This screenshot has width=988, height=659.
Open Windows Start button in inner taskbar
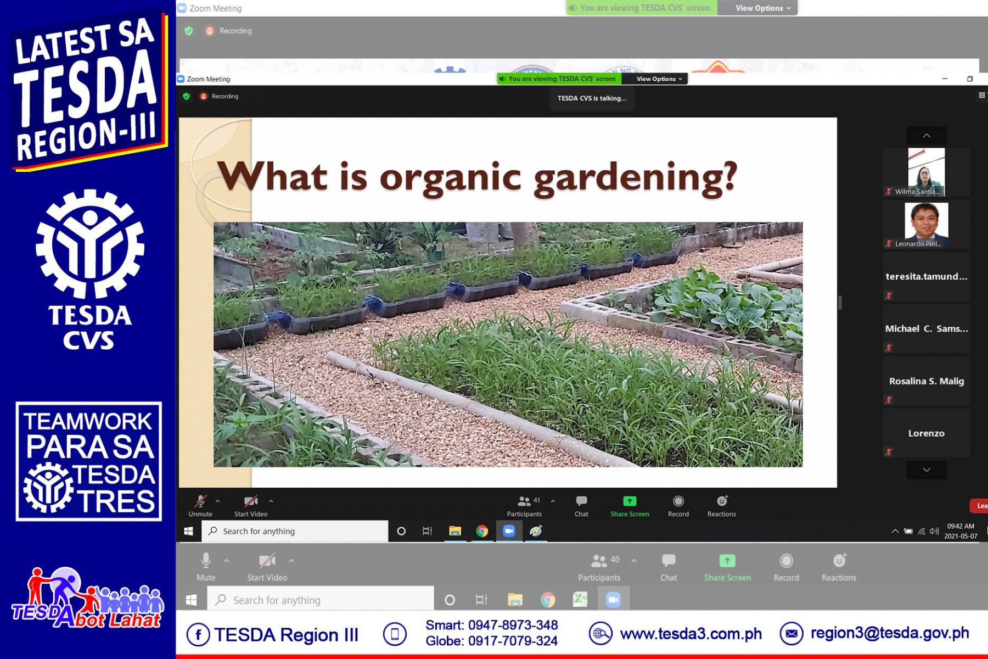[x=189, y=531]
